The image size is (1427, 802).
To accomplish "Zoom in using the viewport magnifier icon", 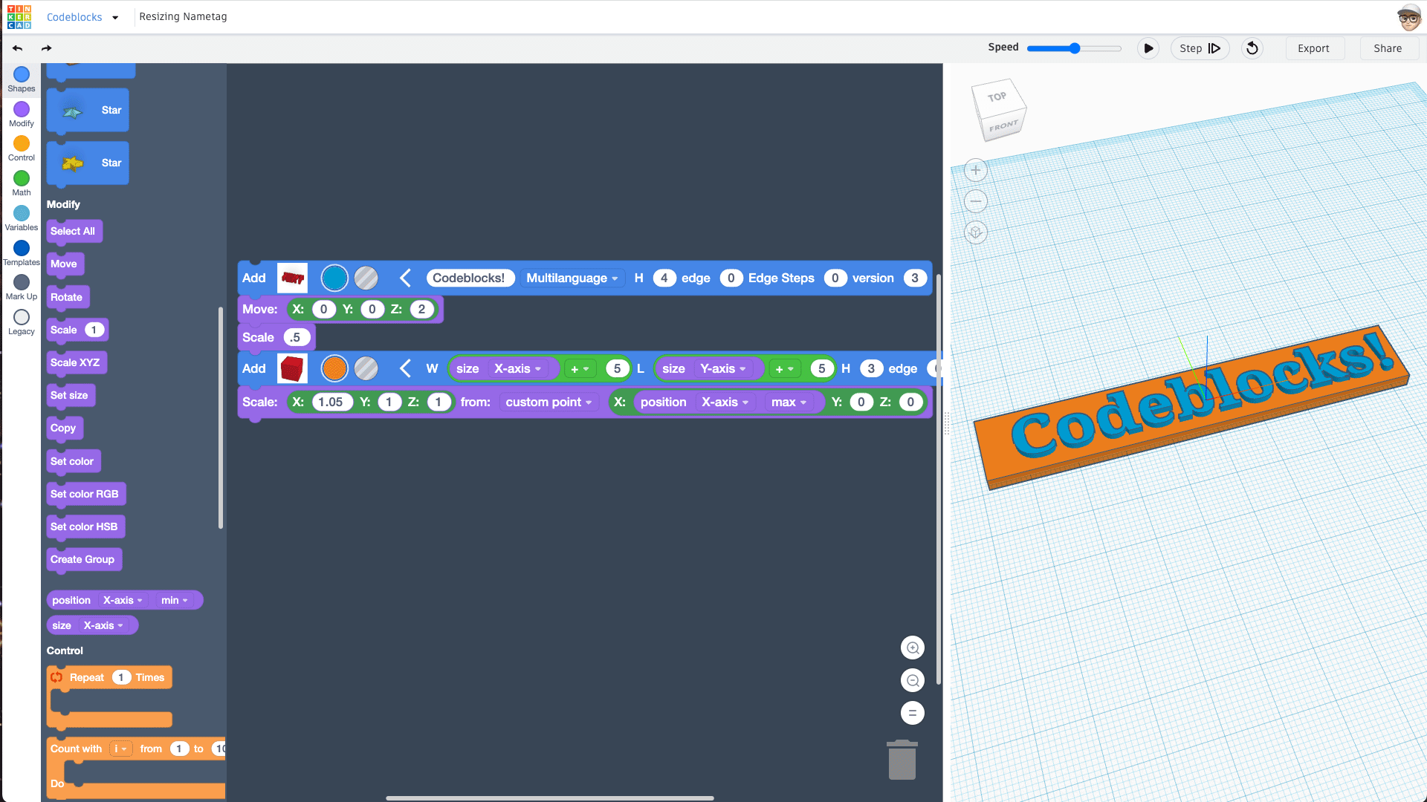I will [913, 647].
